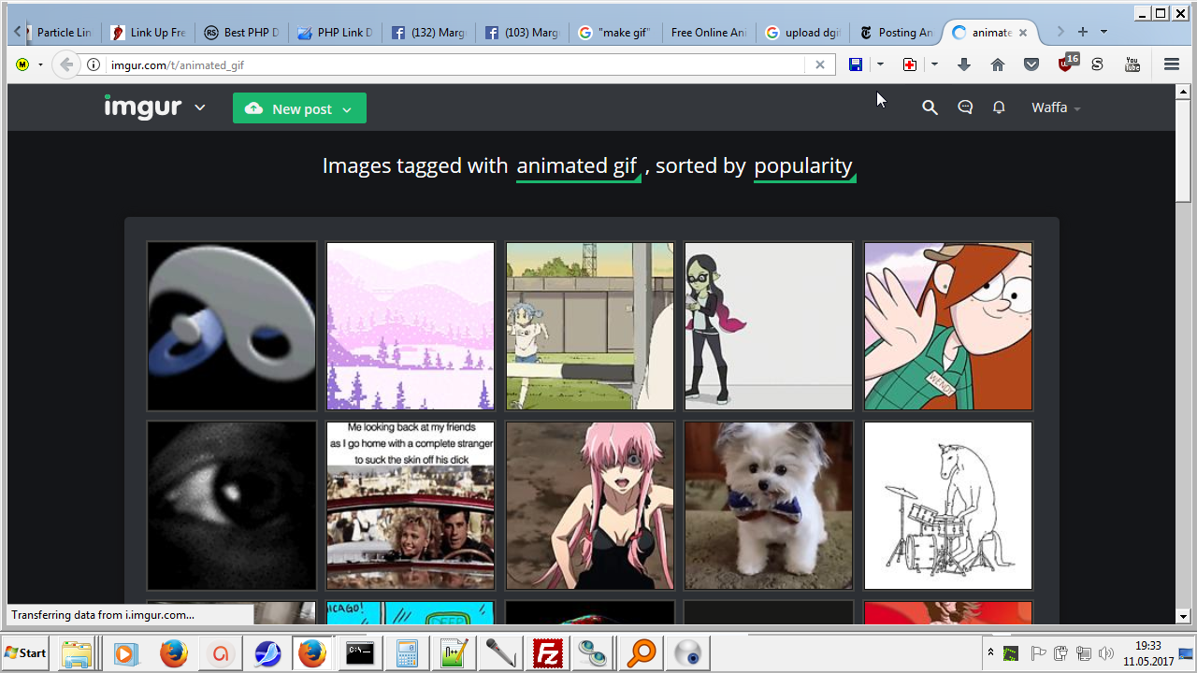Viewport: 1197px width, 673px height.
Task: Open the grey infinity shape GIF thumbnail
Action: pyautogui.click(x=232, y=326)
